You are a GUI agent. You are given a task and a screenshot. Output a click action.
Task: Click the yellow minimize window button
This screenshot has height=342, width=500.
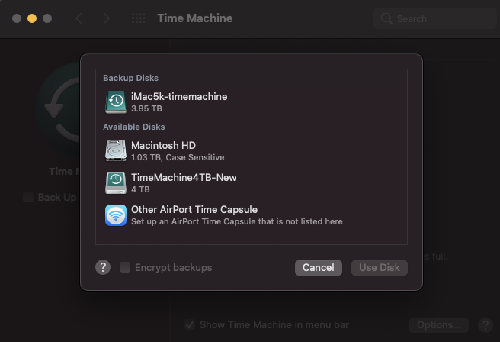32,18
